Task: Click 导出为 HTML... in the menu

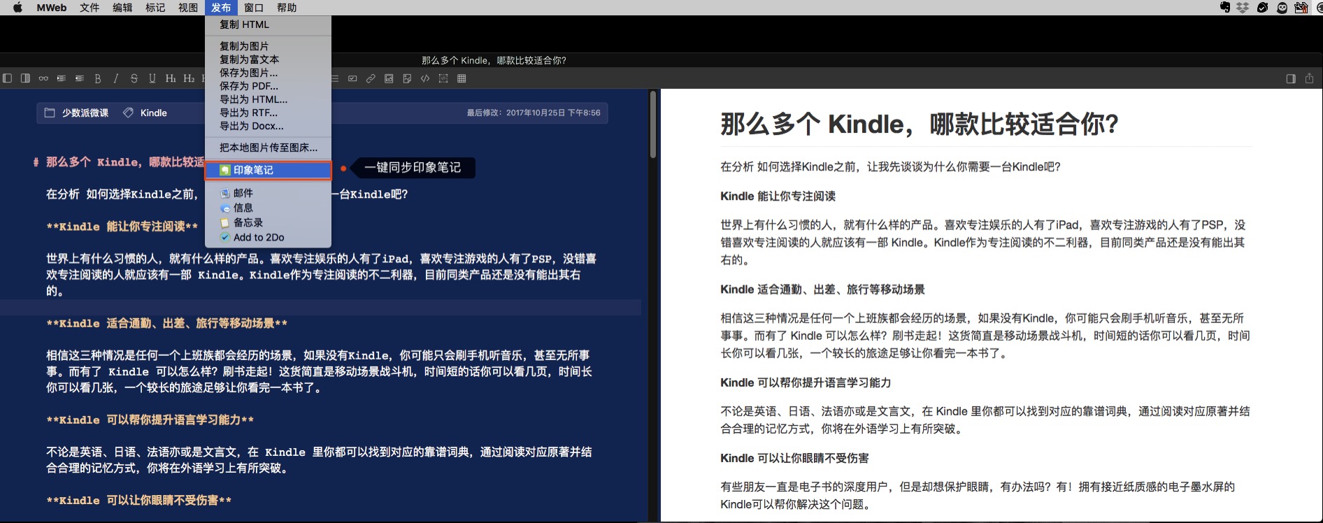Action: 253,99
